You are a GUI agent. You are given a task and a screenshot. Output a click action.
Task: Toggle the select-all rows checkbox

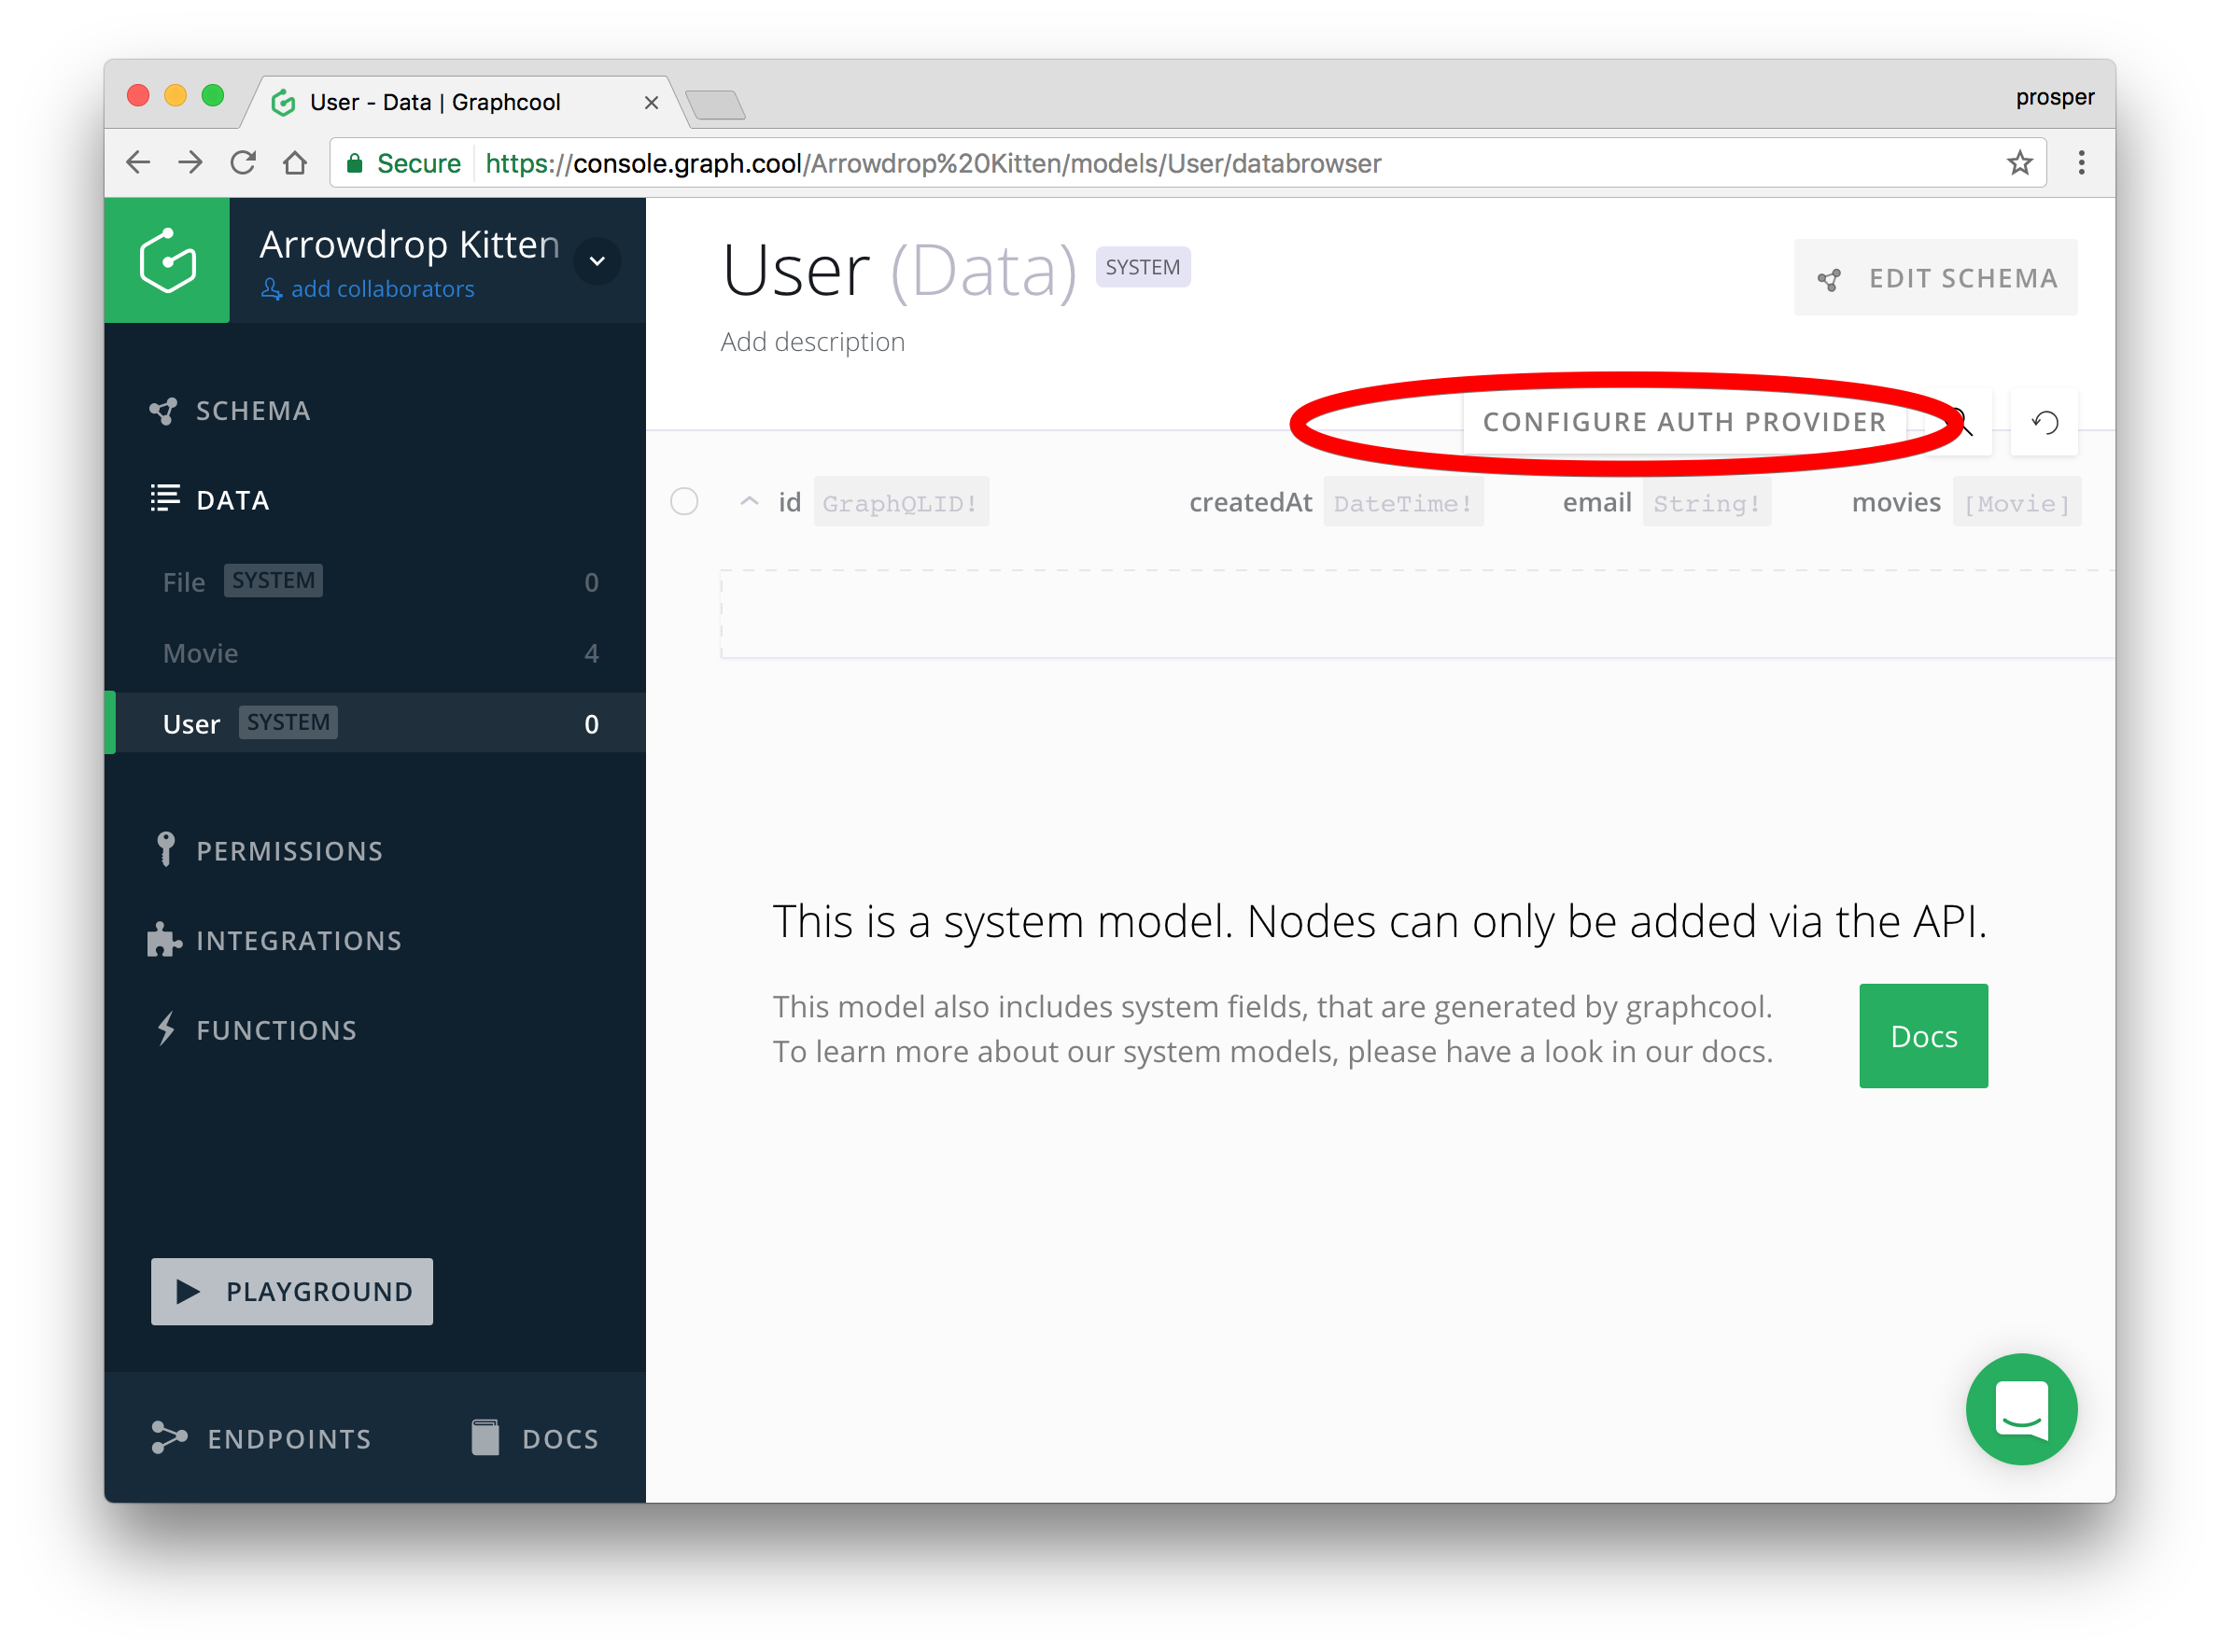tap(684, 501)
